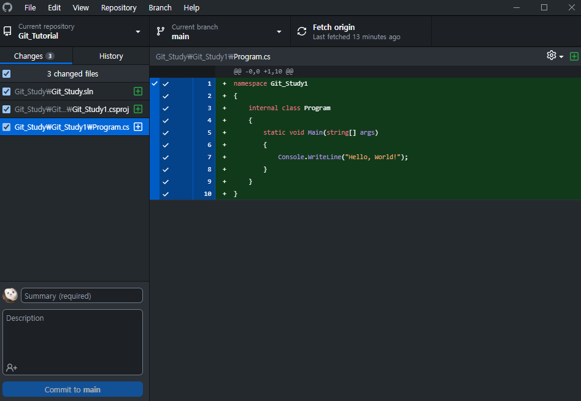Image resolution: width=581 pixels, height=401 pixels.
Task: Select the Program.cs file row
Action: (74, 127)
